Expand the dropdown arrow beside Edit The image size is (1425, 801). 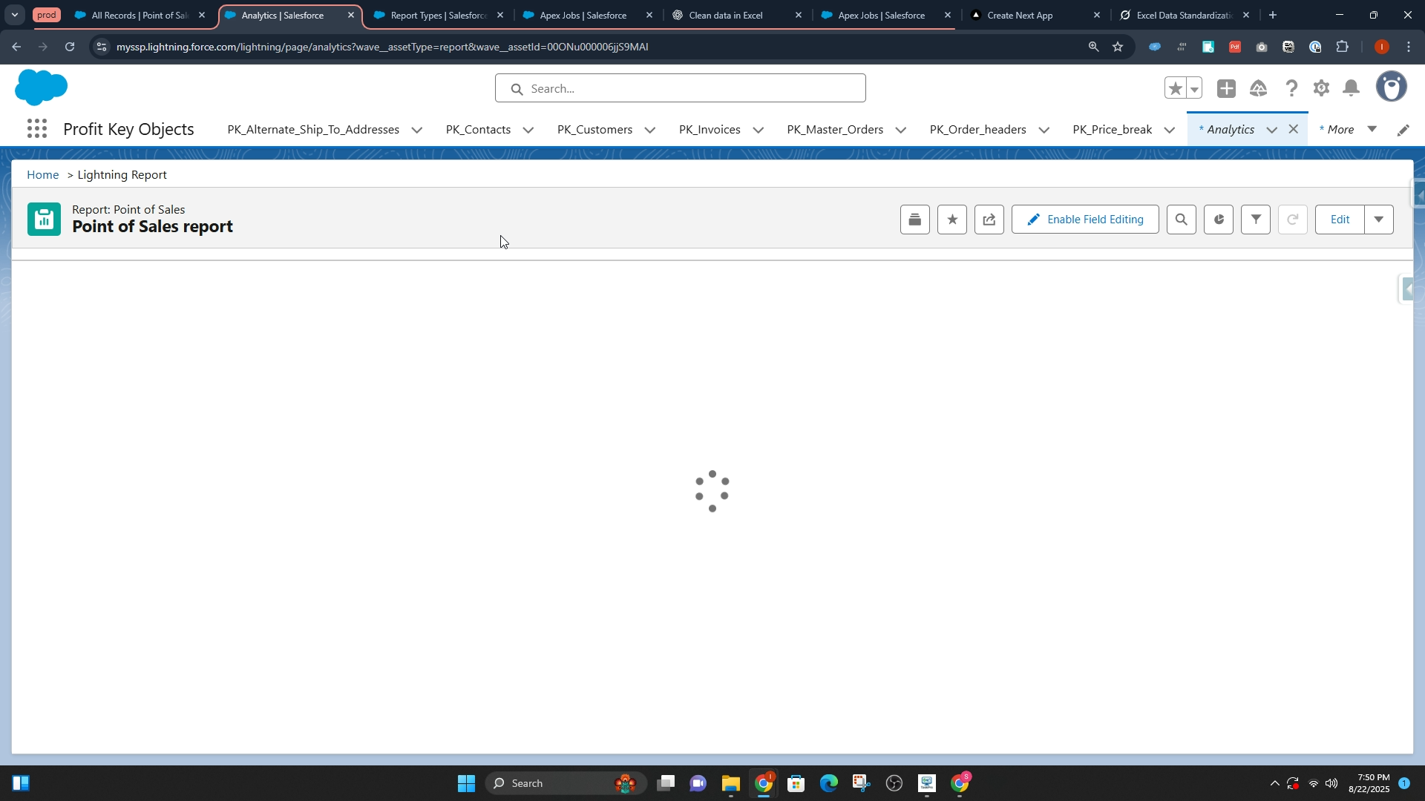coord(1378,220)
